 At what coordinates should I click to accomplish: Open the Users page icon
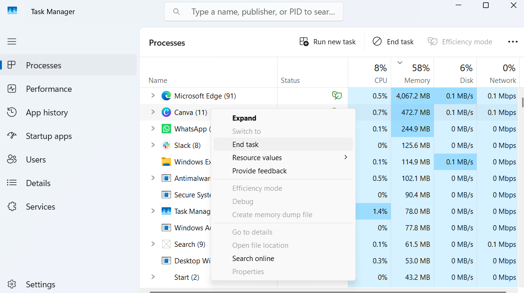pyautogui.click(x=12, y=160)
